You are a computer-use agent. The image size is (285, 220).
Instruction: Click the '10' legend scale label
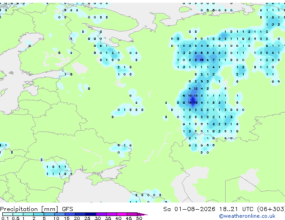(56, 218)
